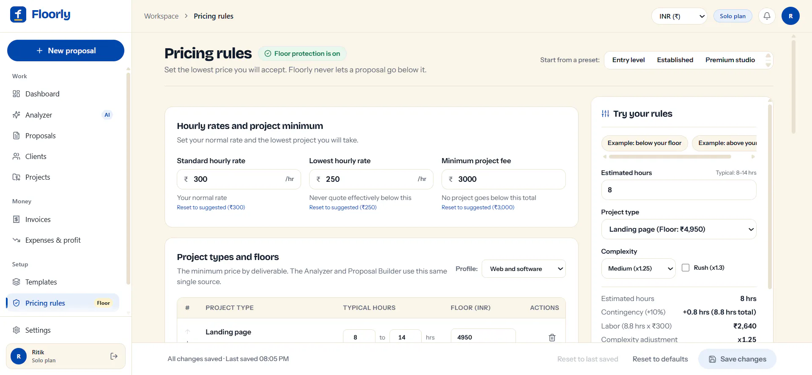Image resolution: width=812 pixels, height=375 pixels.
Task: Click the Templates layers icon
Action: coord(16,282)
